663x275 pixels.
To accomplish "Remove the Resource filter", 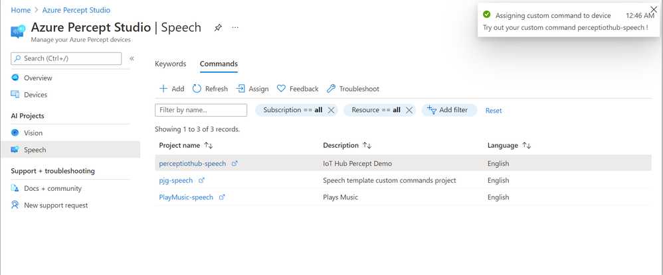I will (x=409, y=110).
